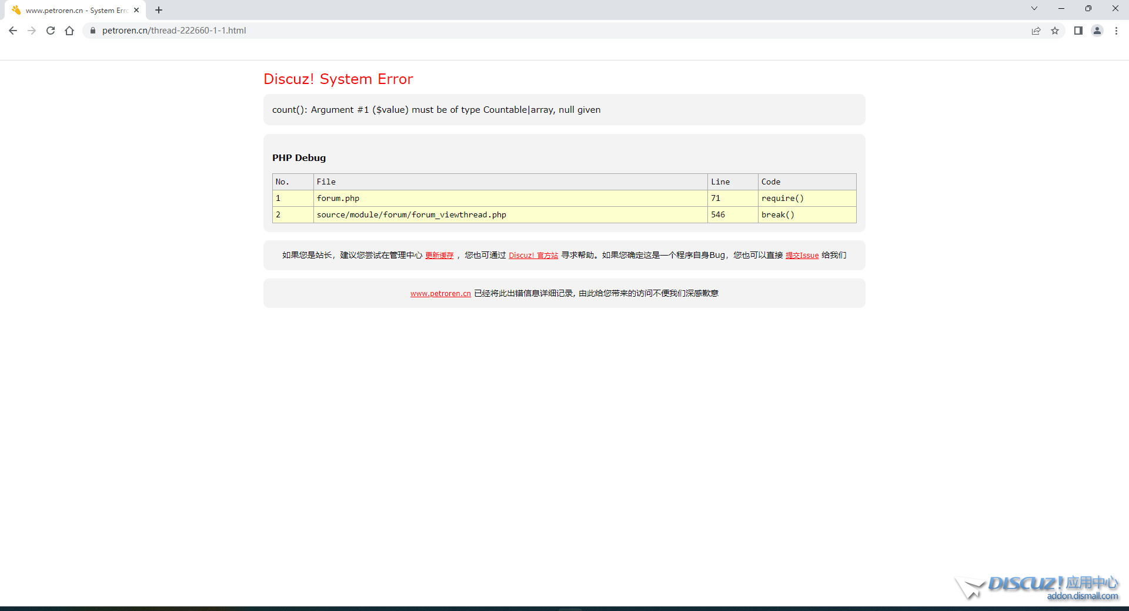Click the browser Back arrow
The image size is (1129, 611).
(13, 31)
